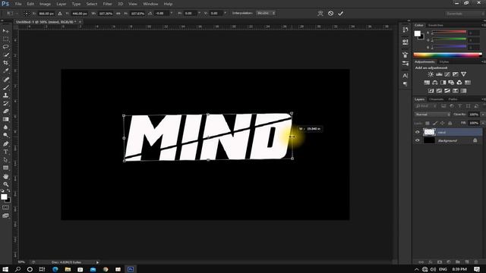The height and width of the screenshot is (273, 486).
Task: Select the Healing Brush tool
Action: (x=5, y=79)
